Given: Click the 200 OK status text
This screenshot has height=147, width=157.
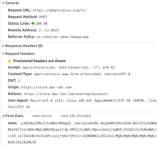Looking at the screenshot, I should tap(41, 24).
